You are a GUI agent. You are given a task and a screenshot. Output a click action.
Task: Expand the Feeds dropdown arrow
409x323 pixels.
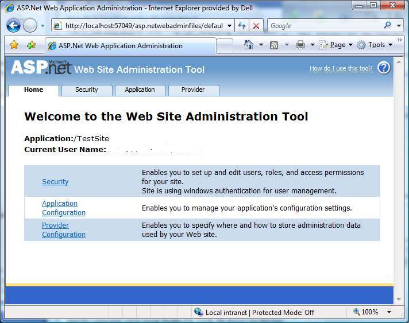click(287, 45)
